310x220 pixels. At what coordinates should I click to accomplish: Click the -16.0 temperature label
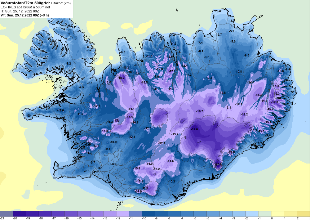pos(232,152)
